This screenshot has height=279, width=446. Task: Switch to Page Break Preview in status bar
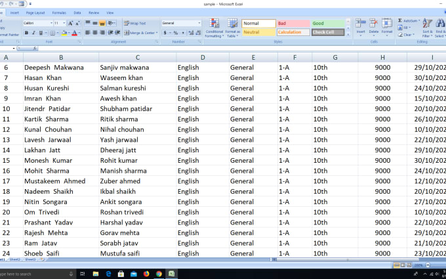click(x=409, y=265)
